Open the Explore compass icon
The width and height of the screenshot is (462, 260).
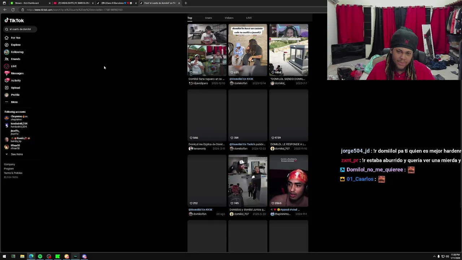coord(6,45)
